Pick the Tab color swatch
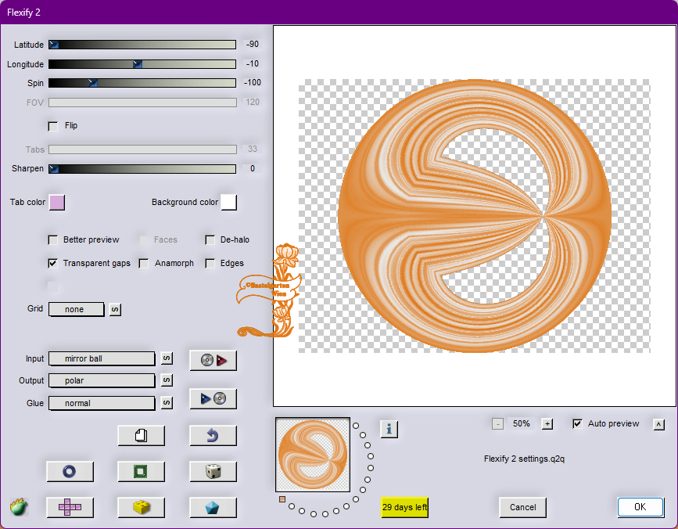 tap(57, 203)
